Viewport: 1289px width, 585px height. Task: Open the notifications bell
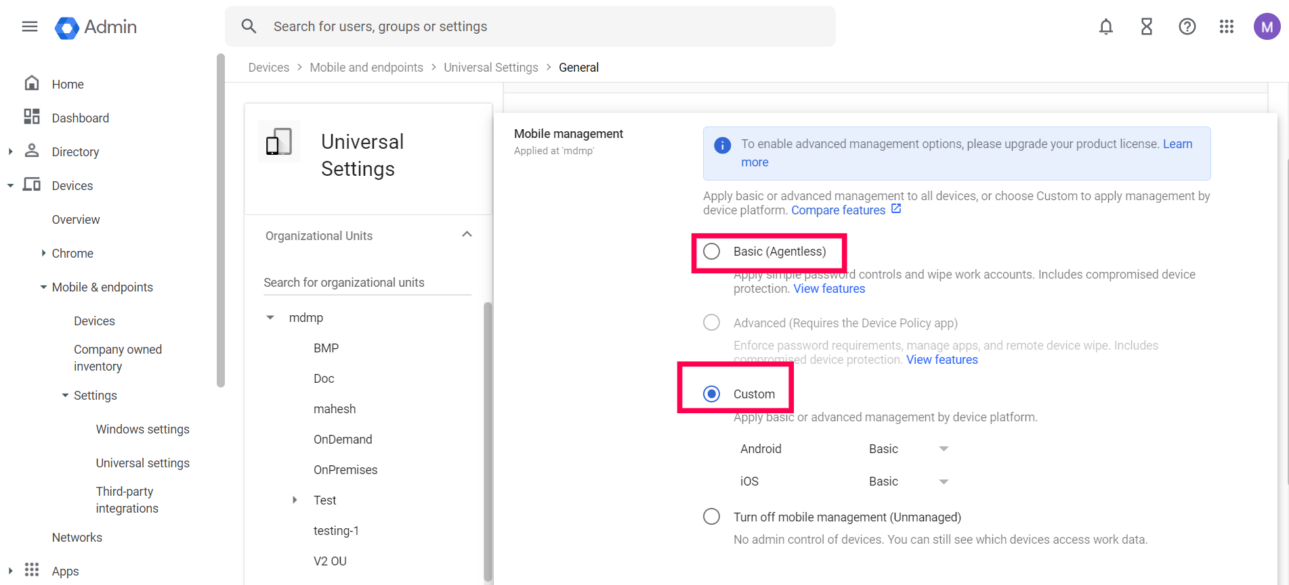(1105, 27)
